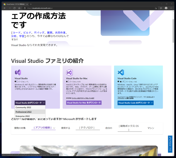Add page to favorites star icon
This screenshot has height=158, width=176.
(x=156, y=8)
